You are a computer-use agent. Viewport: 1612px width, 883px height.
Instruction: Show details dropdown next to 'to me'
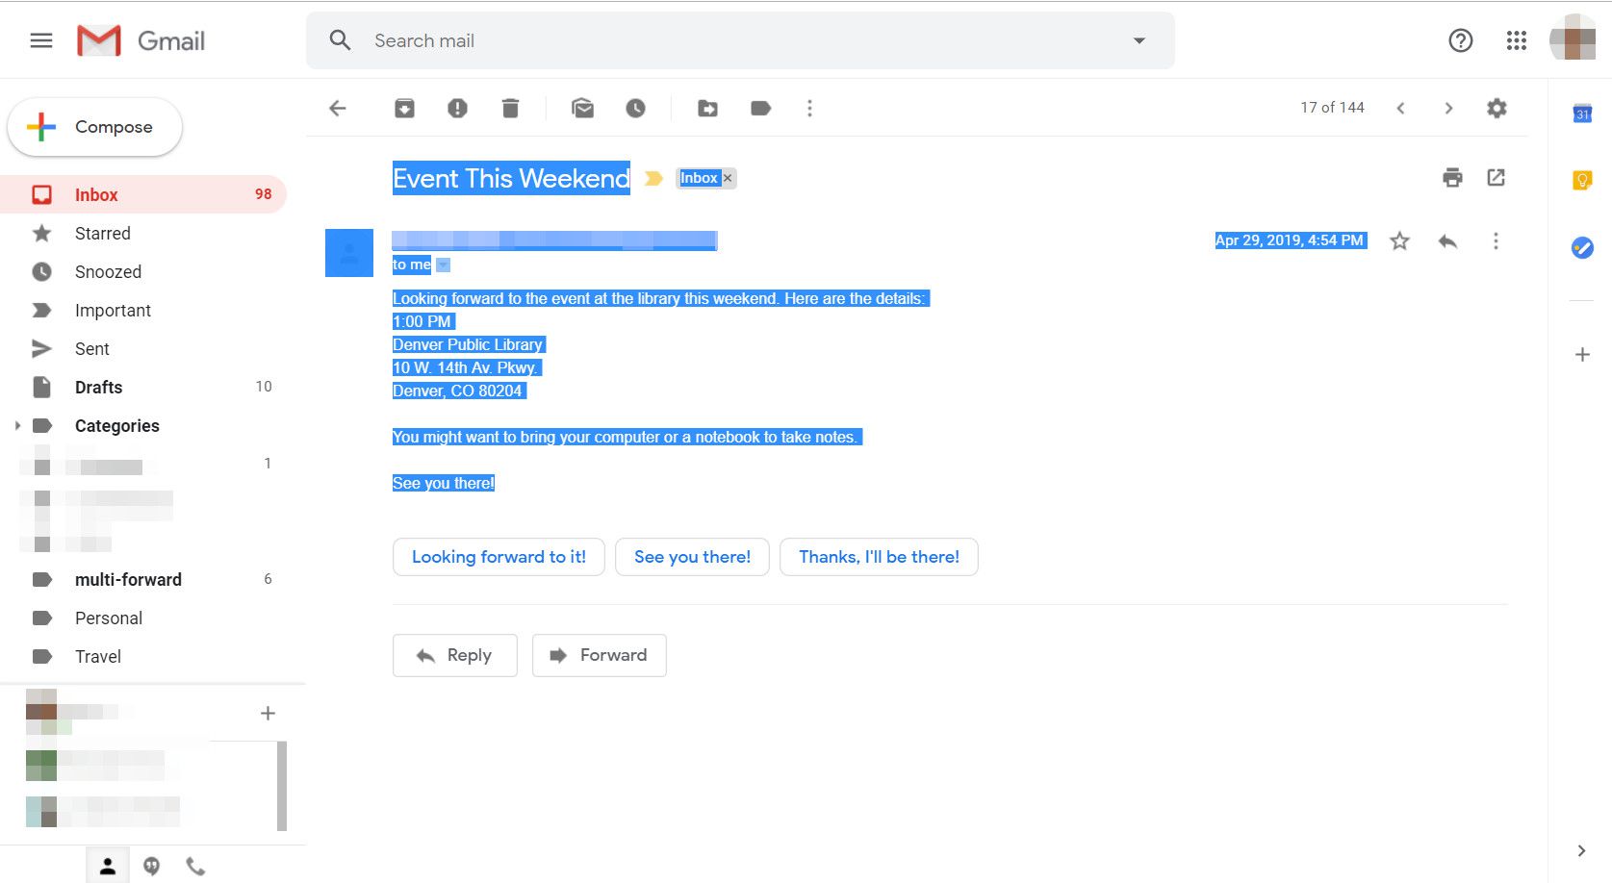click(443, 265)
